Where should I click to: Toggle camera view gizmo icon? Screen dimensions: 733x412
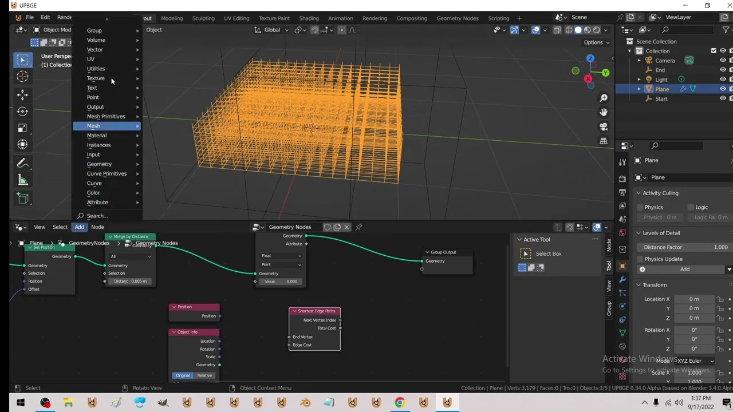[x=604, y=126]
